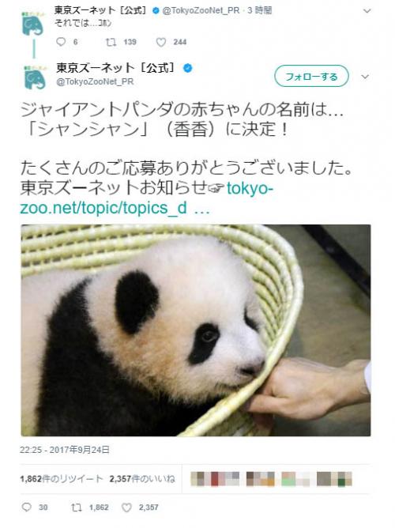Image resolution: width=395 pixels, height=528 pixels.
Task: Open the elephant avatar of the top tweet
Action: click(x=32, y=24)
